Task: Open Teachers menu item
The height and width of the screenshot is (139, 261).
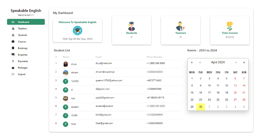Action: click(x=26, y=28)
